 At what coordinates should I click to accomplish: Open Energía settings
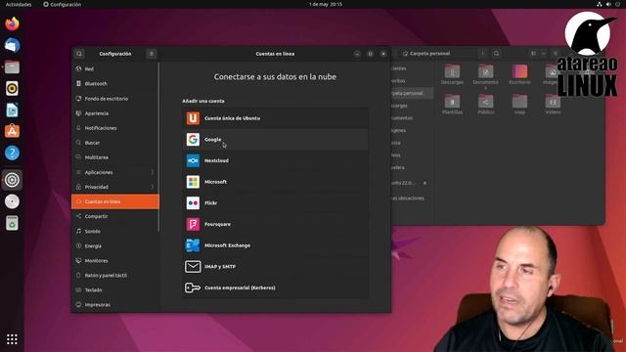pos(115,245)
